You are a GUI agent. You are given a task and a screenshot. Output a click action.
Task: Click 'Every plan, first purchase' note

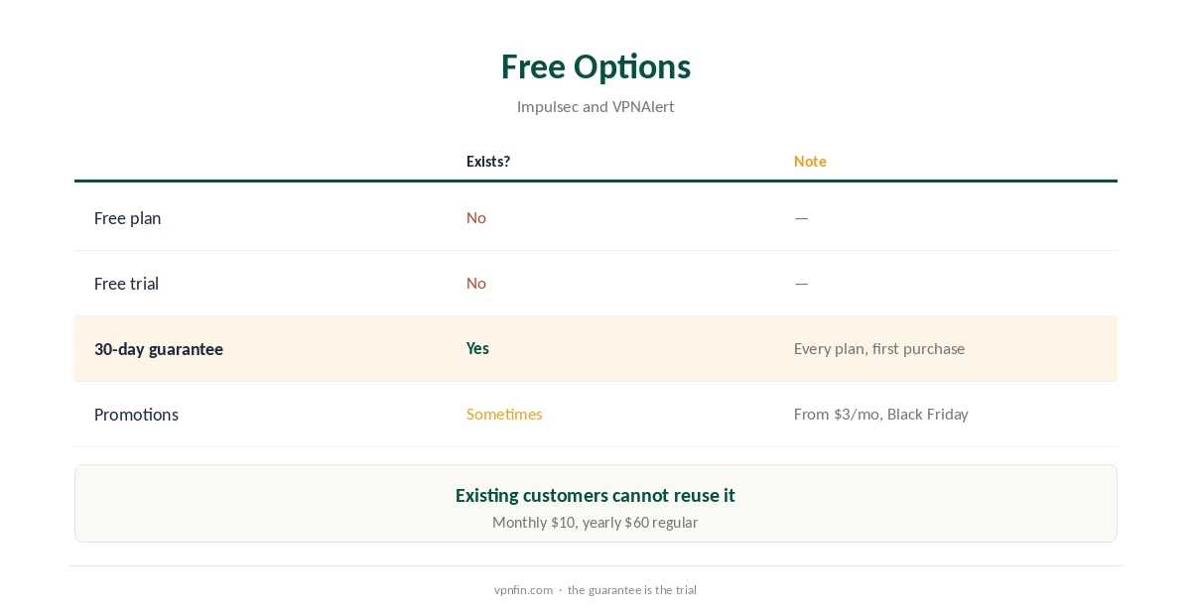pos(879,349)
